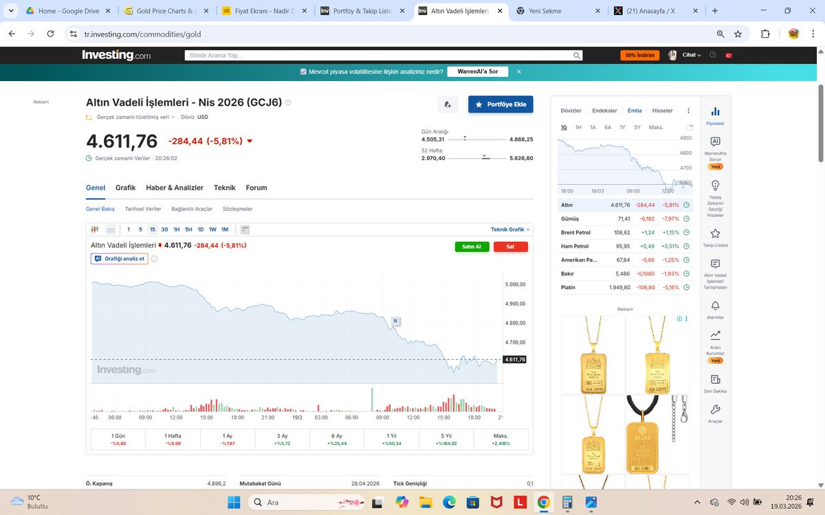The height and width of the screenshot is (515, 825).
Task: Open Piyasalar icon in right sidebar
Action: click(x=715, y=111)
